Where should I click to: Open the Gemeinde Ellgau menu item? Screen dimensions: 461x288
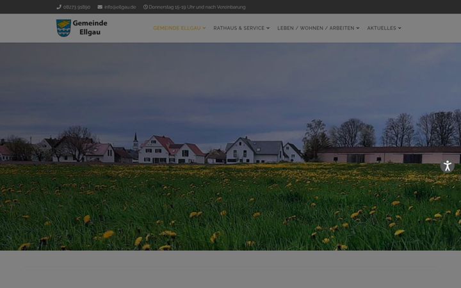177,28
